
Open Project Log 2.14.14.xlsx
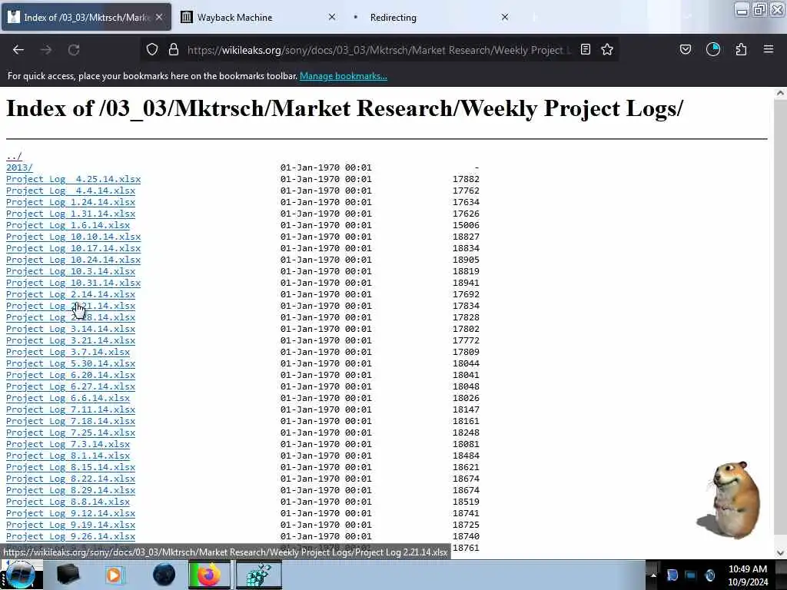coord(71,294)
